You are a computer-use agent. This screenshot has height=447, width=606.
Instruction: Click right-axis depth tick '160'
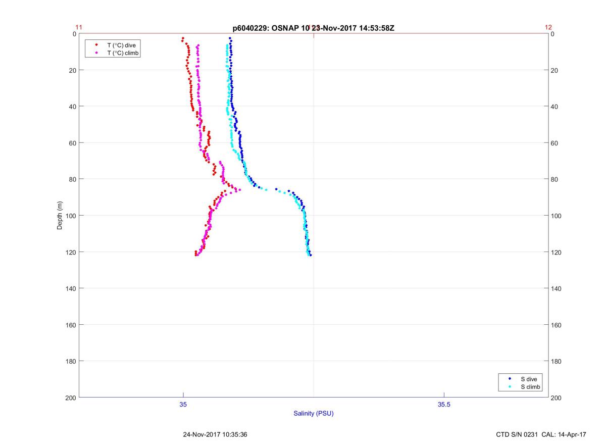coord(556,325)
